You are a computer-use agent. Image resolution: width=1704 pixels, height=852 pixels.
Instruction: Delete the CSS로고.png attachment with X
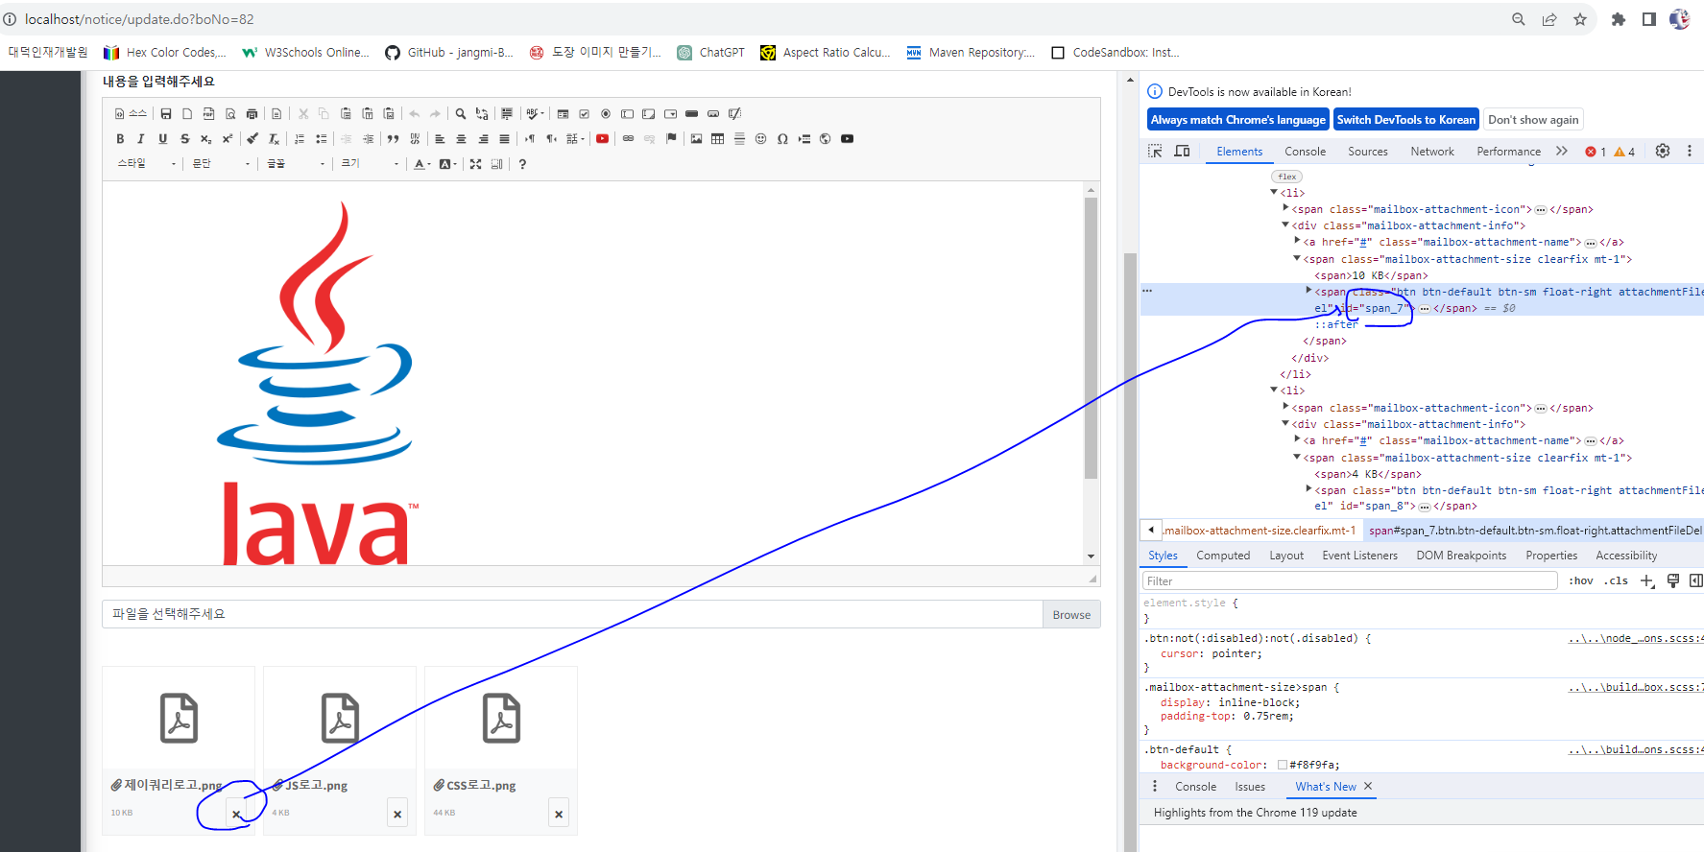559,814
